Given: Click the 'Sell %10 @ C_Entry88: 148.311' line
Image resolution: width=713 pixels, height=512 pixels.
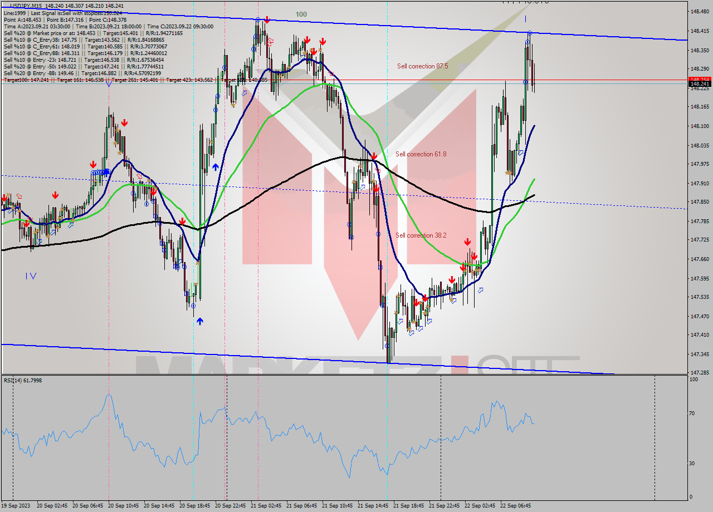Looking at the screenshot, I should (x=85, y=53).
